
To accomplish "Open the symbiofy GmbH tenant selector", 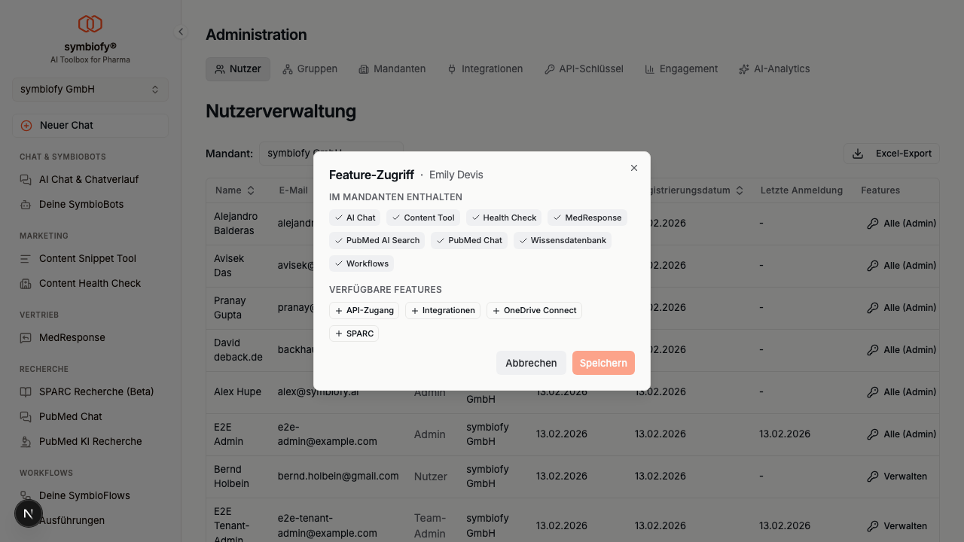I will 90,89.
